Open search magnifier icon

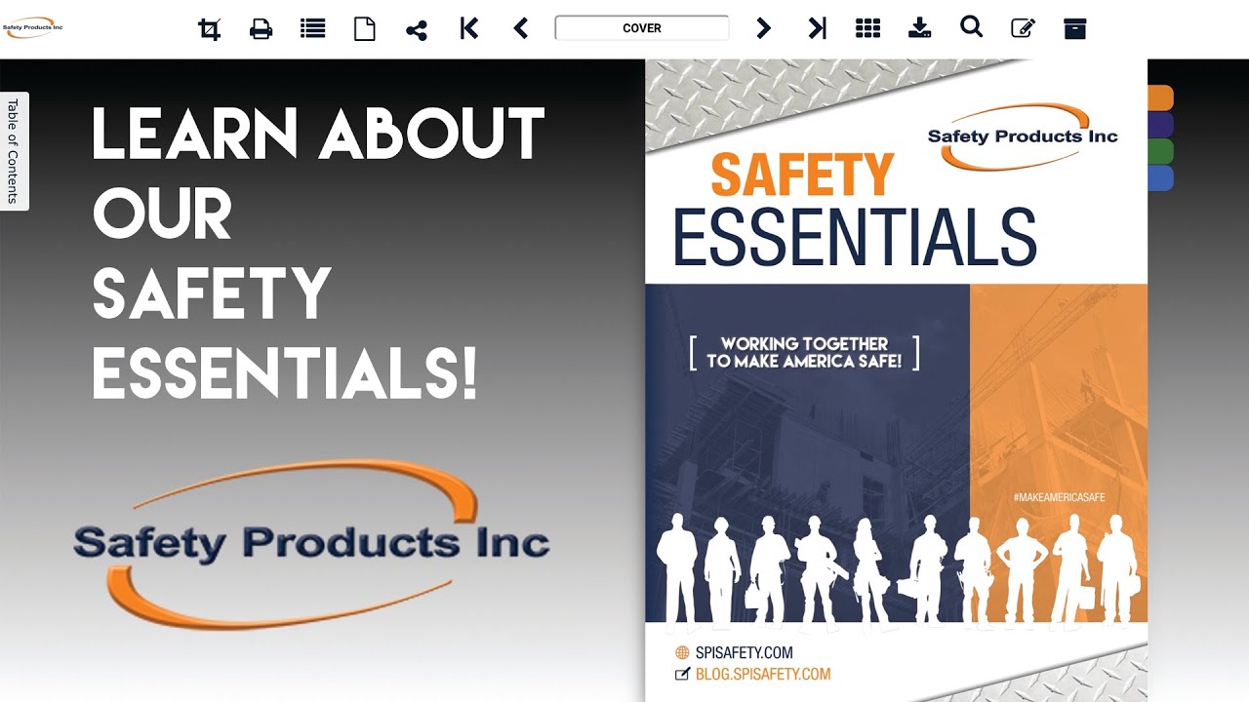[971, 26]
